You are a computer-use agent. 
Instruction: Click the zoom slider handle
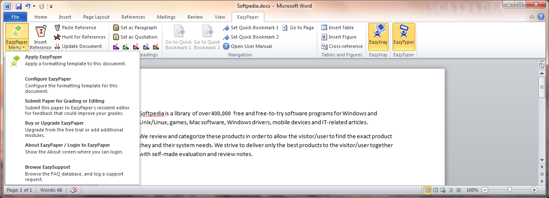510,190
